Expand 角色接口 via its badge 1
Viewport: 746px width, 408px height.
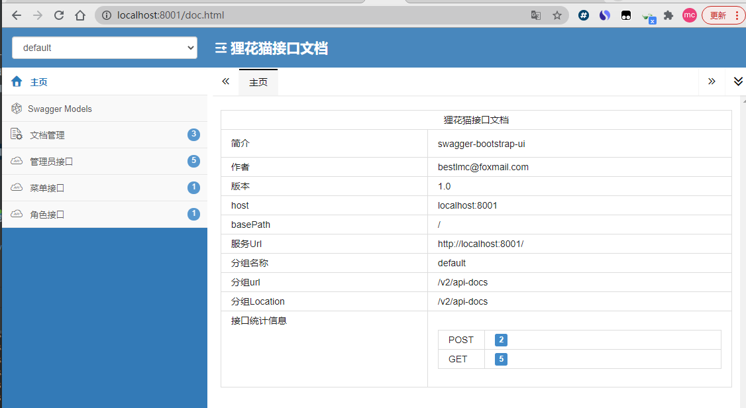pos(193,214)
